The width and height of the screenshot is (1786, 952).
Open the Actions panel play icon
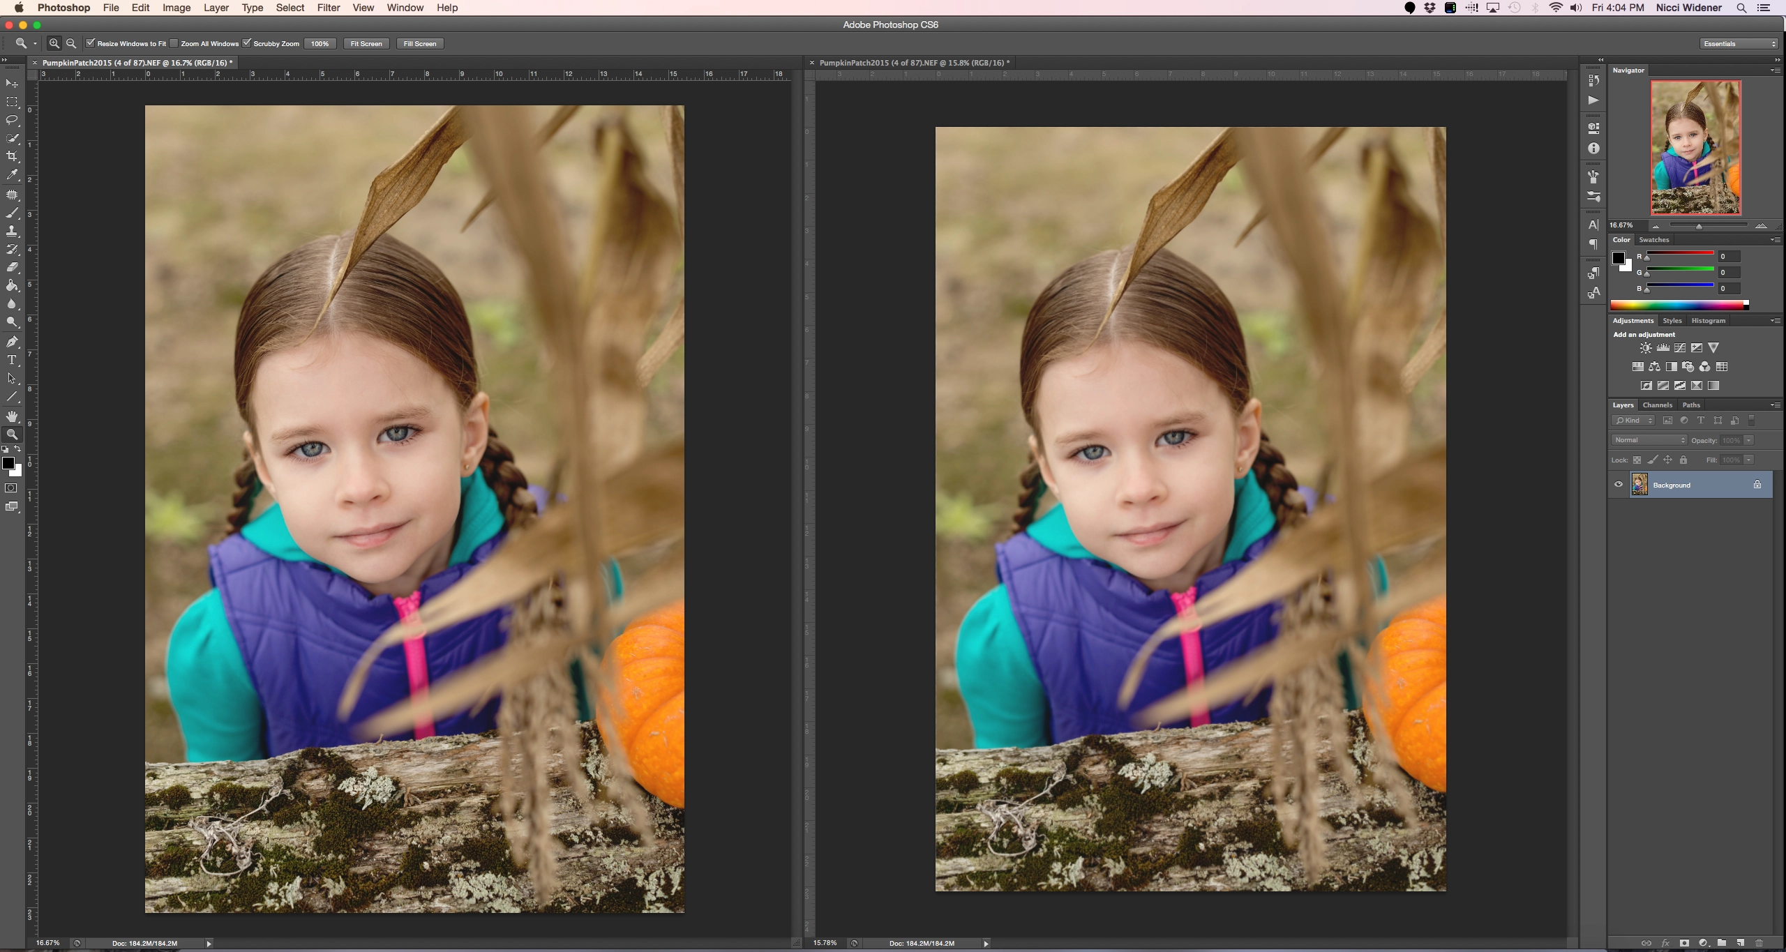pos(1593,100)
